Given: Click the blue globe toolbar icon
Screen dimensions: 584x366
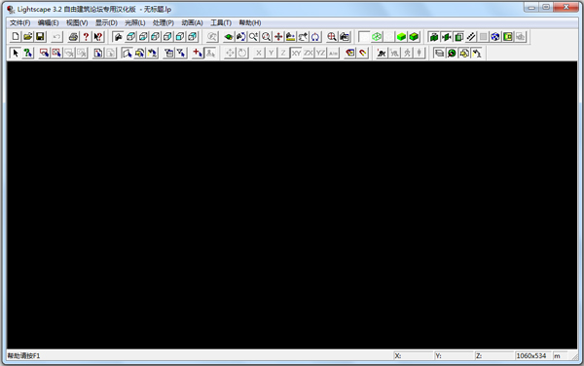Looking at the screenshot, I should coord(495,36).
